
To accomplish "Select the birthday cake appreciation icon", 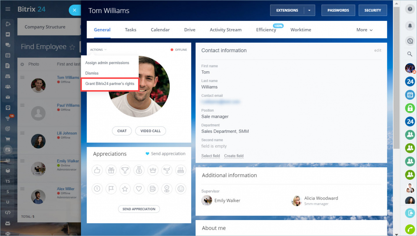I will 181,170.
